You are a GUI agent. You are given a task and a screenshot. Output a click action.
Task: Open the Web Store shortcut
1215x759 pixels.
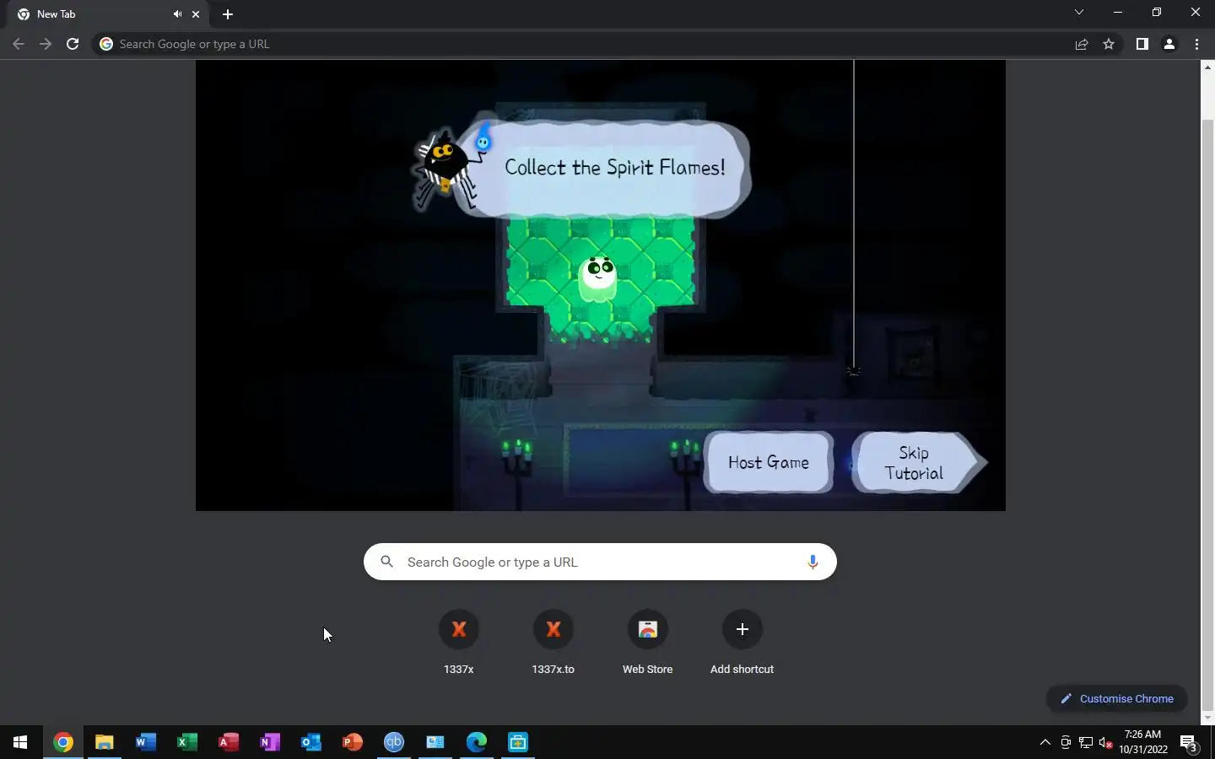tap(648, 643)
